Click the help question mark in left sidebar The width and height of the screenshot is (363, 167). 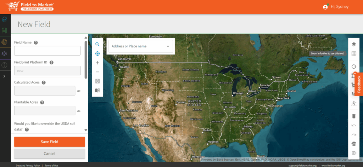5,65
